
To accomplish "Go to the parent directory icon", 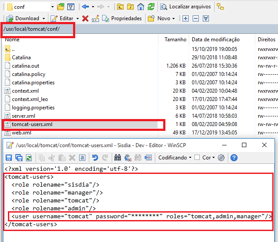I will point(120,7).
